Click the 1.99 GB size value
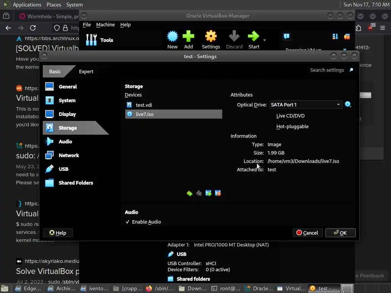The image size is (391, 293). point(276,153)
